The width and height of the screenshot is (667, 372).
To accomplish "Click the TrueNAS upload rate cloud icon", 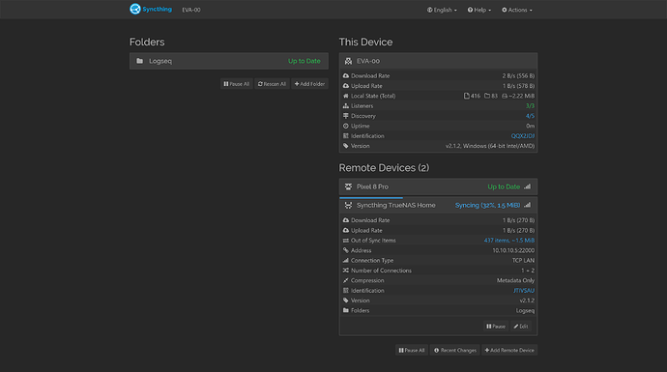I will [346, 230].
